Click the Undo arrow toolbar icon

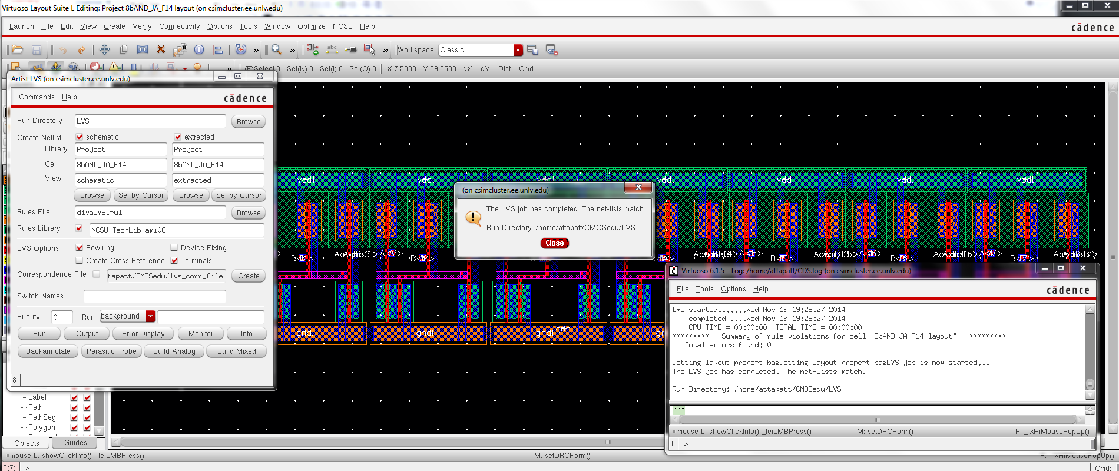coord(63,50)
